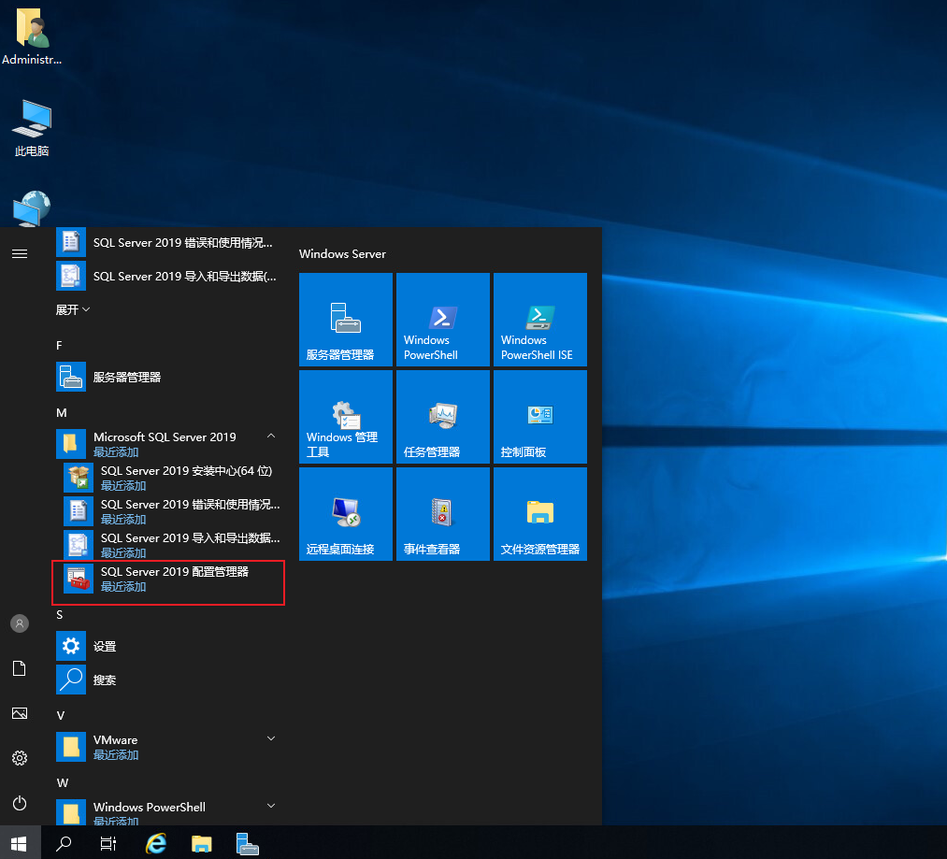
Task: Open the 控制面板 tile
Action: (539, 416)
